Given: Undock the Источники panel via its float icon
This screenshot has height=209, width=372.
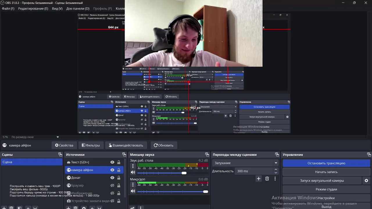Looking at the screenshot, I should (124, 155).
